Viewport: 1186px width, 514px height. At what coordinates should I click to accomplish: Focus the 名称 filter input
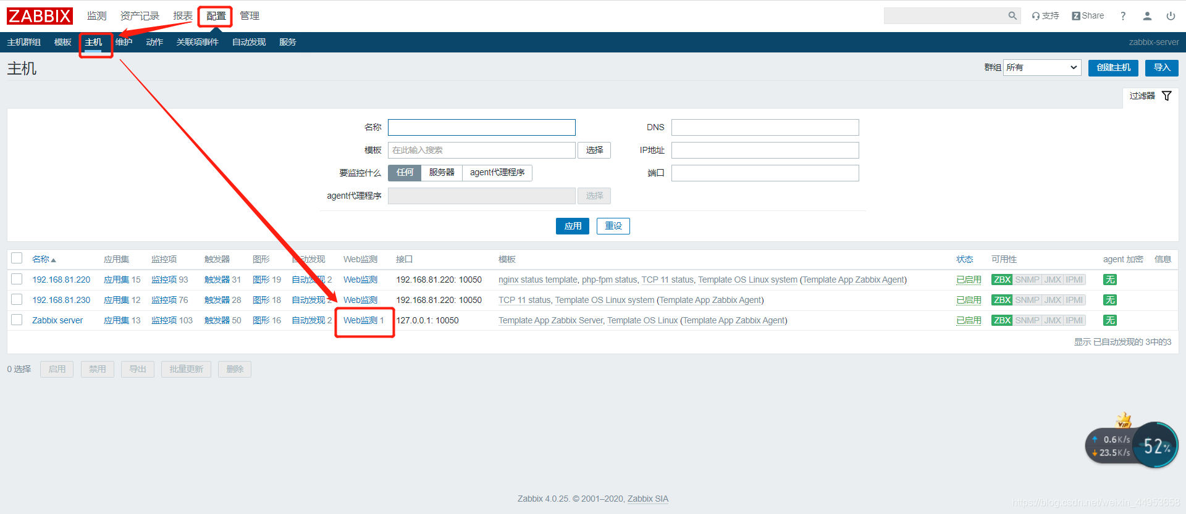pos(482,128)
